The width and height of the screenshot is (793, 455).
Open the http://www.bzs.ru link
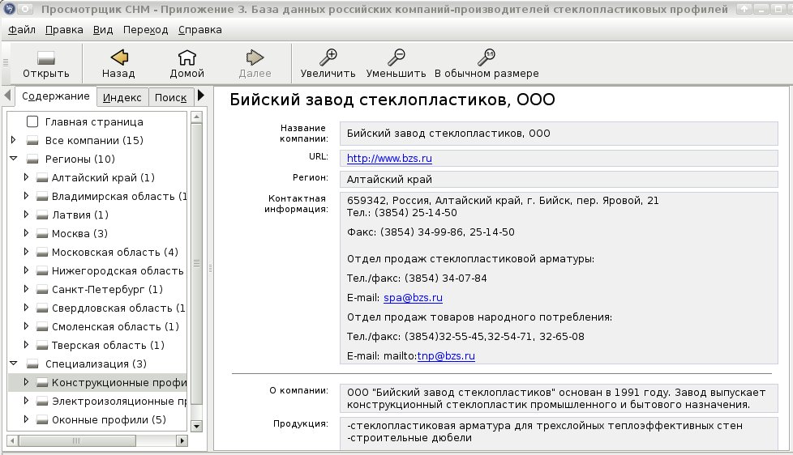[x=389, y=159]
